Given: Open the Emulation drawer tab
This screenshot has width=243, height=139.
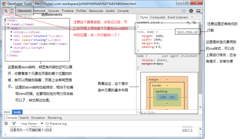Looking at the screenshot, I should coord(38,118).
